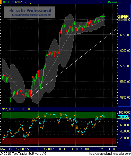Click the '15 mins' interval label
The image size is (131, 156).
click(x=112, y=2)
